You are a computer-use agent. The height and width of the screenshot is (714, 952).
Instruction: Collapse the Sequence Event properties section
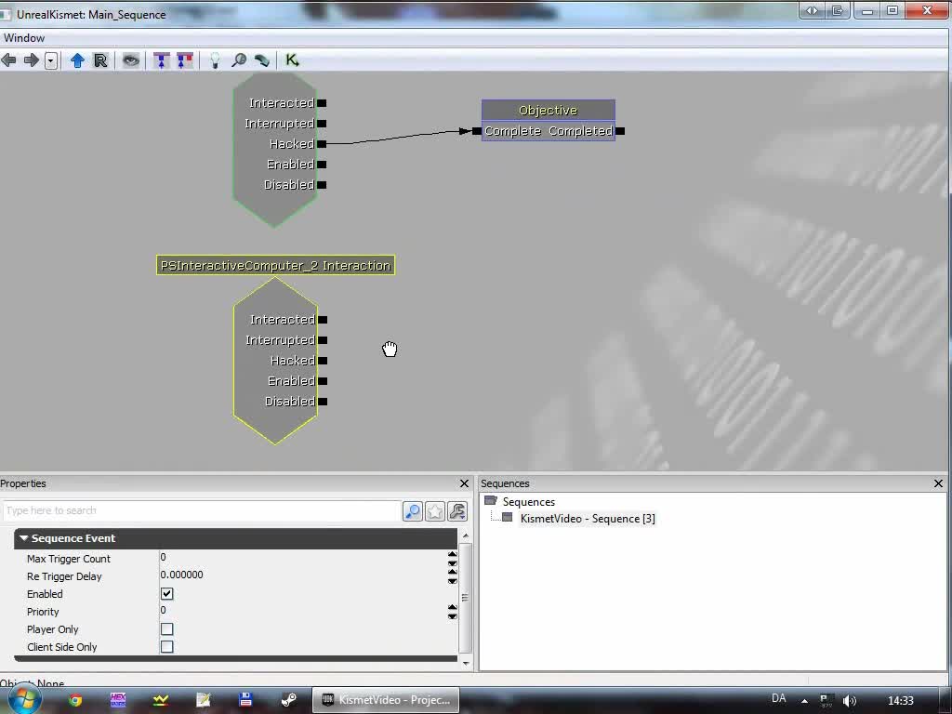click(23, 538)
